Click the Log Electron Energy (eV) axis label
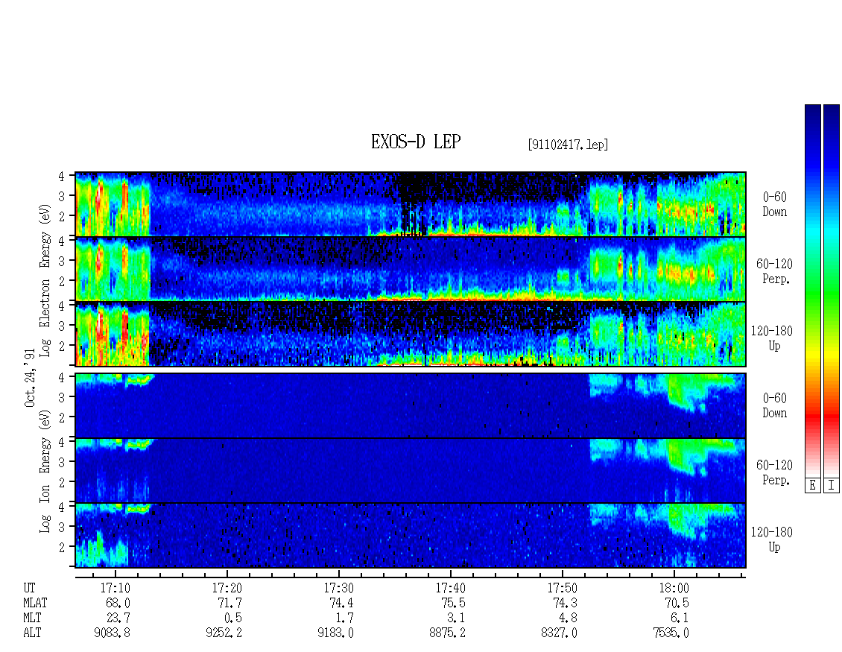Viewport: 842px width, 652px height. click(x=45, y=280)
